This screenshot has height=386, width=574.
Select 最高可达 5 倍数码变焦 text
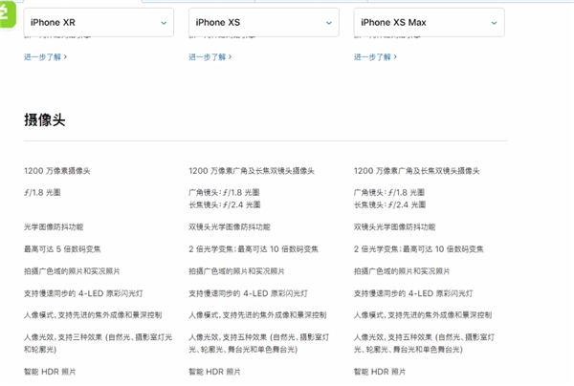(62, 249)
